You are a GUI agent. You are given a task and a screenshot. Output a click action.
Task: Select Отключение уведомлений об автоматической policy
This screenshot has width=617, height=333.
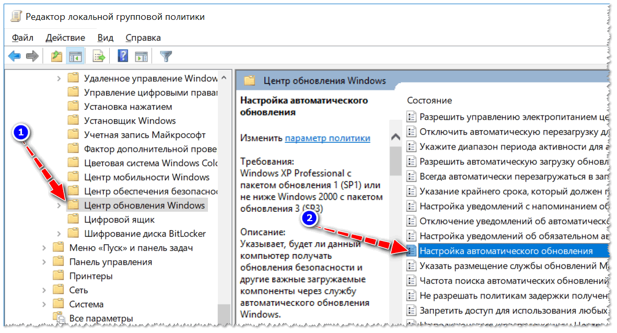514,221
